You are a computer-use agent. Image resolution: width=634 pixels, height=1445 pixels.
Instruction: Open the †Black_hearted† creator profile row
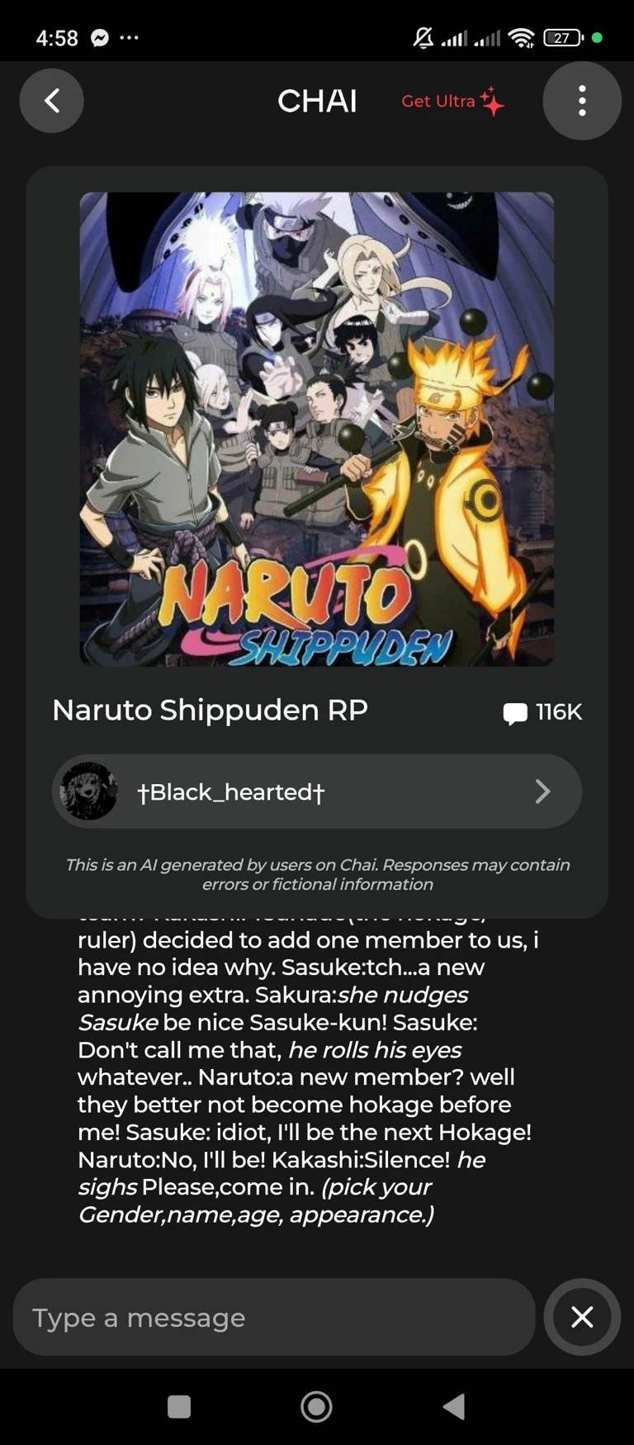tap(317, 791)
